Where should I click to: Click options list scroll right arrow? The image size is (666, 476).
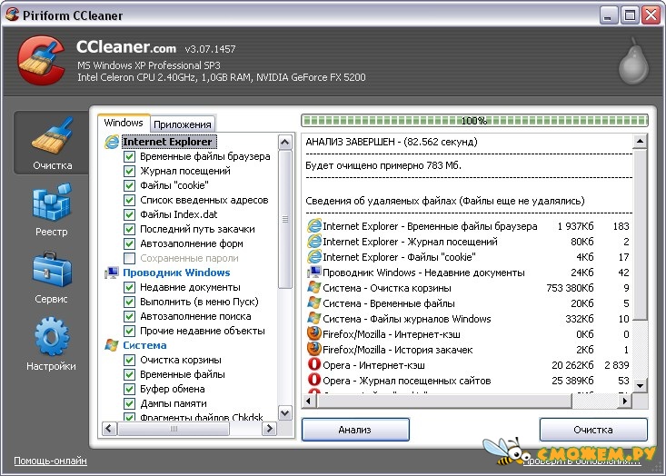tap(269, 429)
